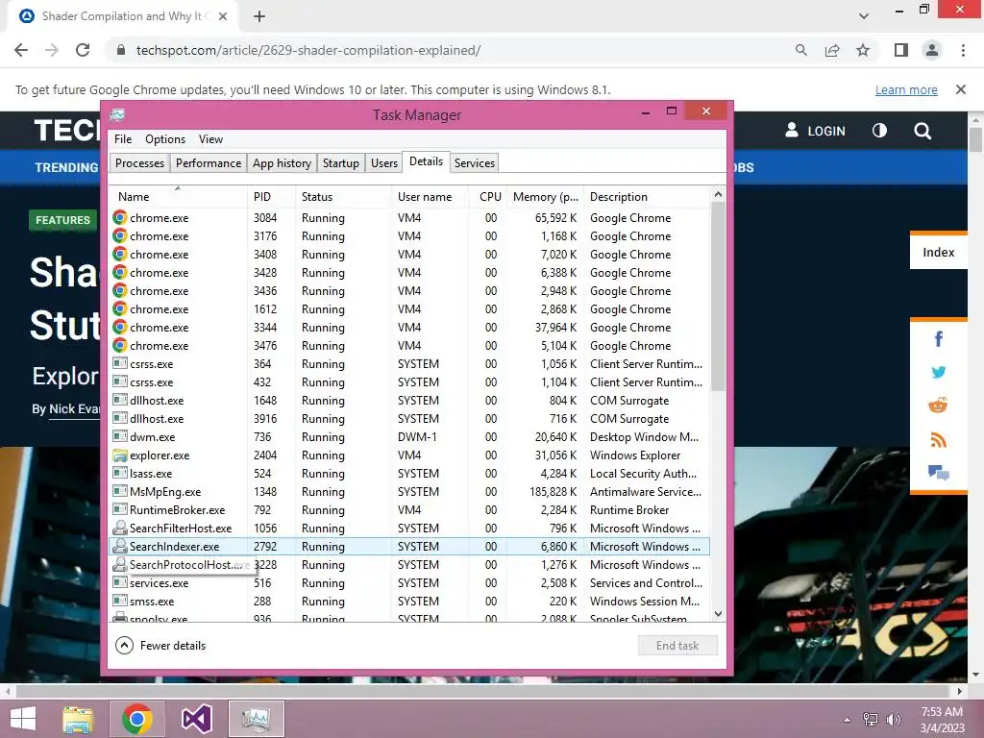Collapse Task Manager with Fewer details
Image resolution: width=984 pixels, height=738 pixels.
click(x=161, y=645)
